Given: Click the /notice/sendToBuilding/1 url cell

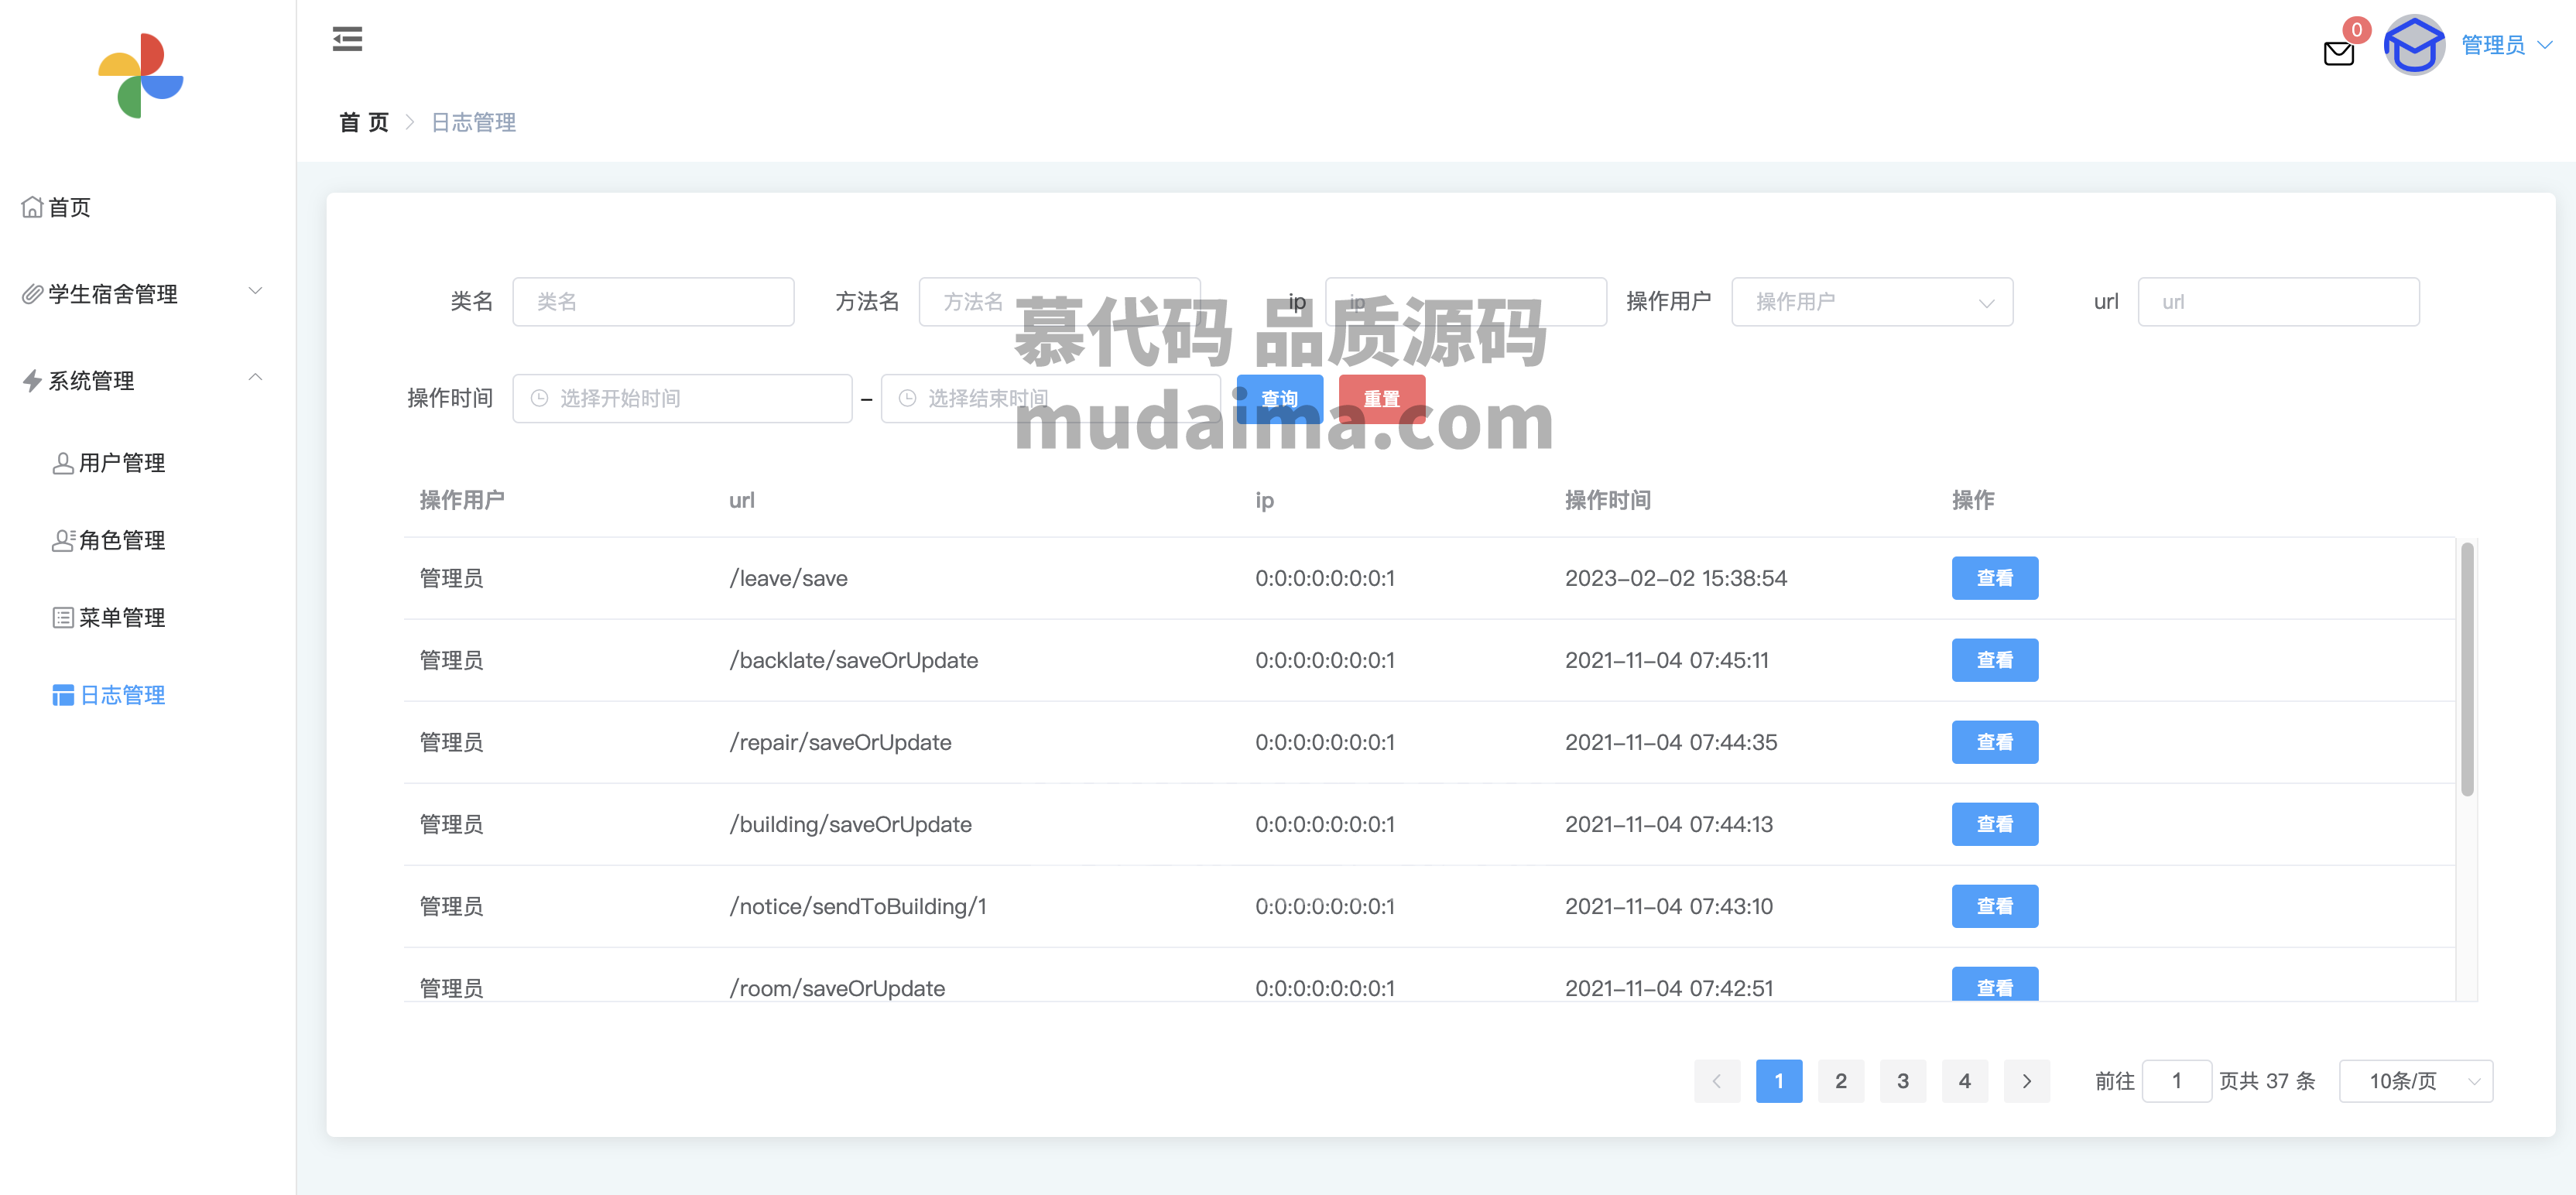Looking at the screenshot, I should (858, 906).
